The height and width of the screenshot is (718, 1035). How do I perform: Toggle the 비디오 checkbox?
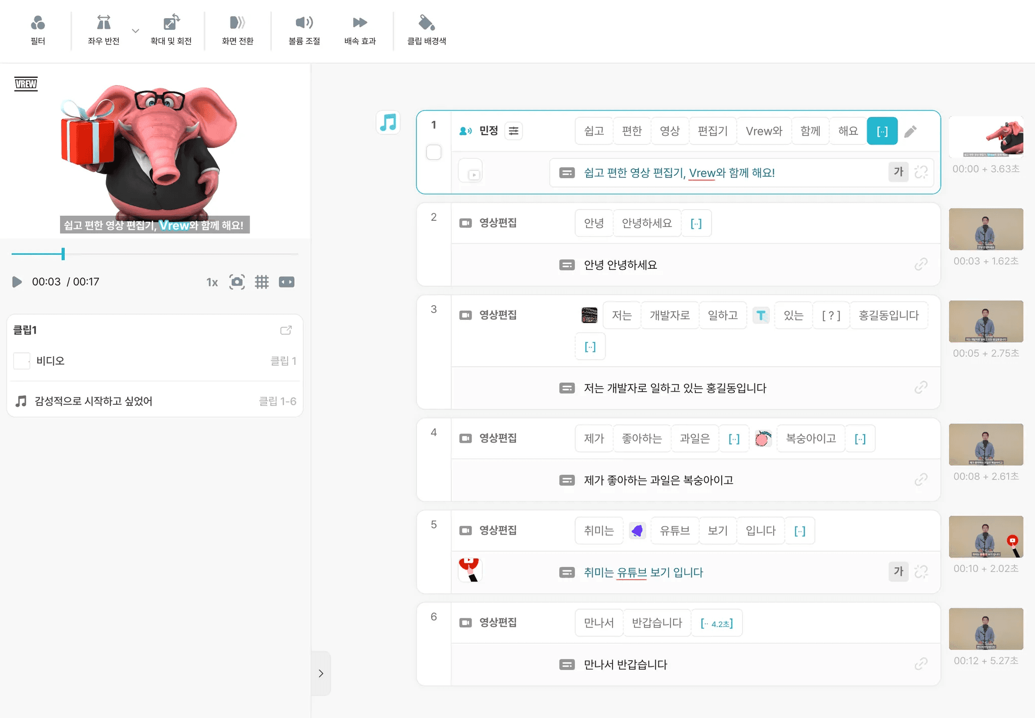click(x=21, y=361)
